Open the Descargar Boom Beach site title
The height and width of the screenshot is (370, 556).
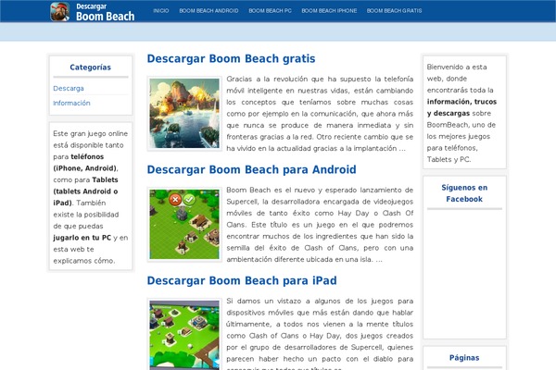pyautogui.click(x=105, y=12)
